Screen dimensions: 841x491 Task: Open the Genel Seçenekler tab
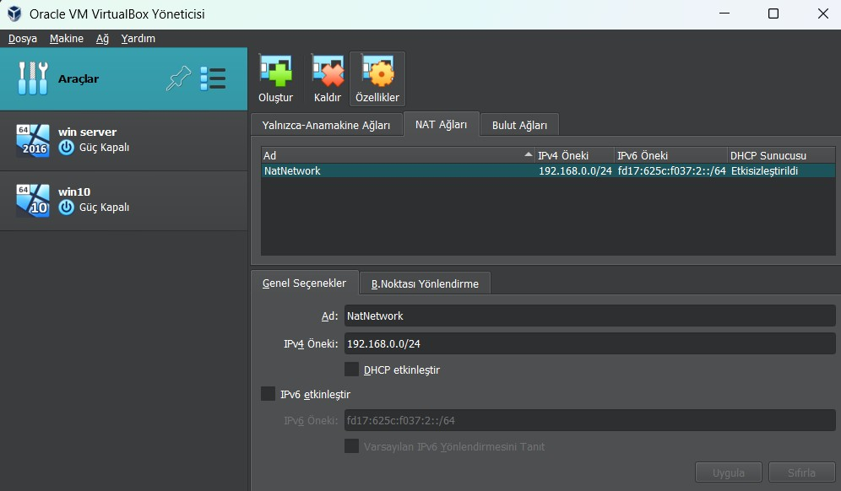pos(304,283)
